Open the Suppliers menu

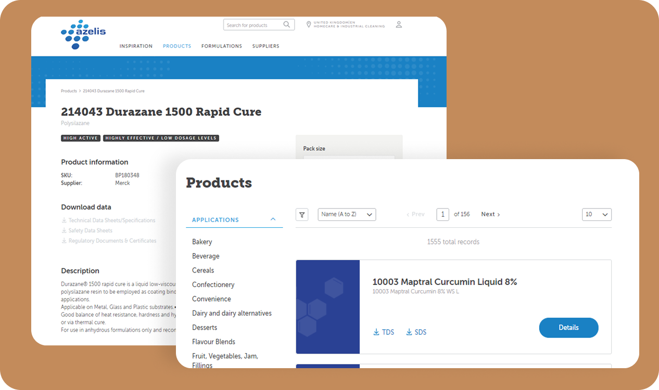pos(266,46)
